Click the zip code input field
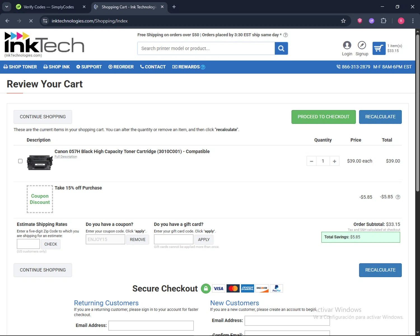The width and height of the screenshot is (420, 336). pos(28,244)
